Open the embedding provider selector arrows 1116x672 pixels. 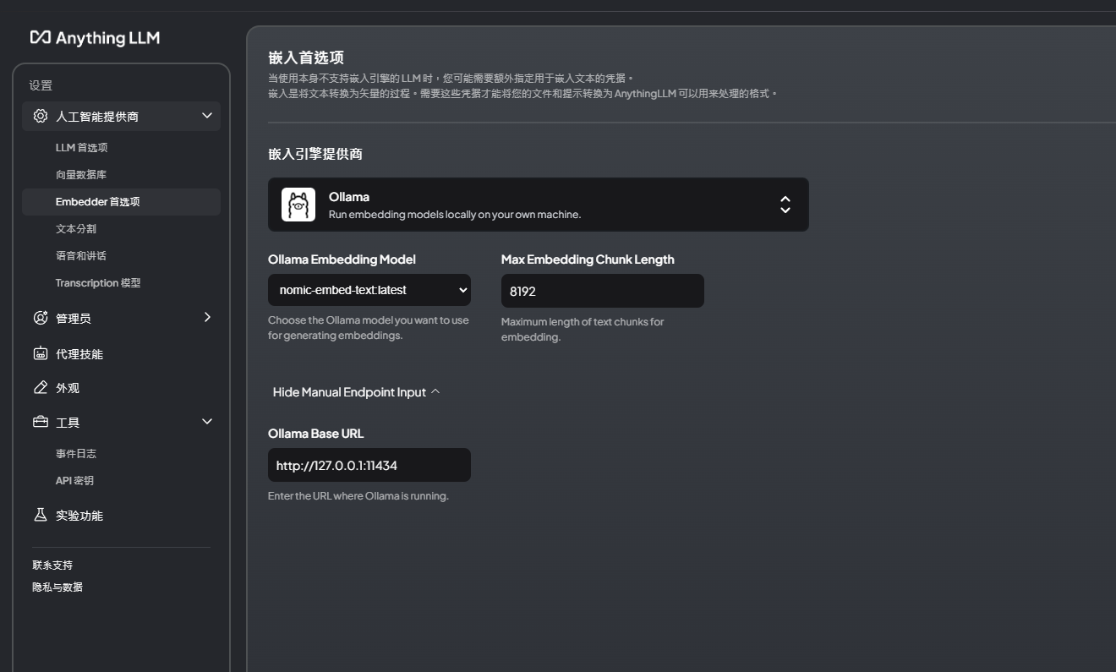(x=785, y=205)
